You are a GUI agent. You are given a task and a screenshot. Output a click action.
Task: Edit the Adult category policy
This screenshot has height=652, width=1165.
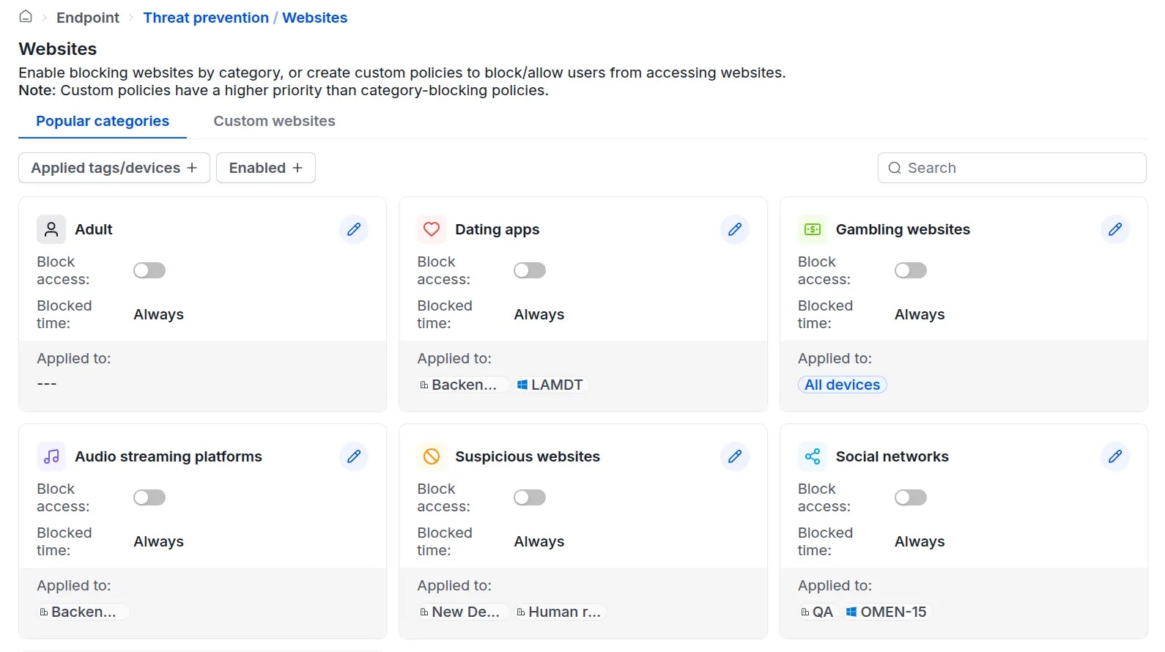(x=354, y=229)
